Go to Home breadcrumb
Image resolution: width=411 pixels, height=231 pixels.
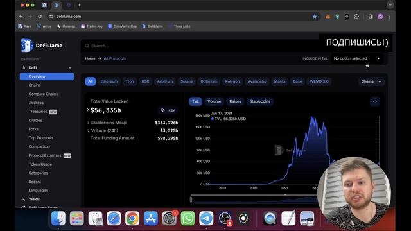click(90, 58)
